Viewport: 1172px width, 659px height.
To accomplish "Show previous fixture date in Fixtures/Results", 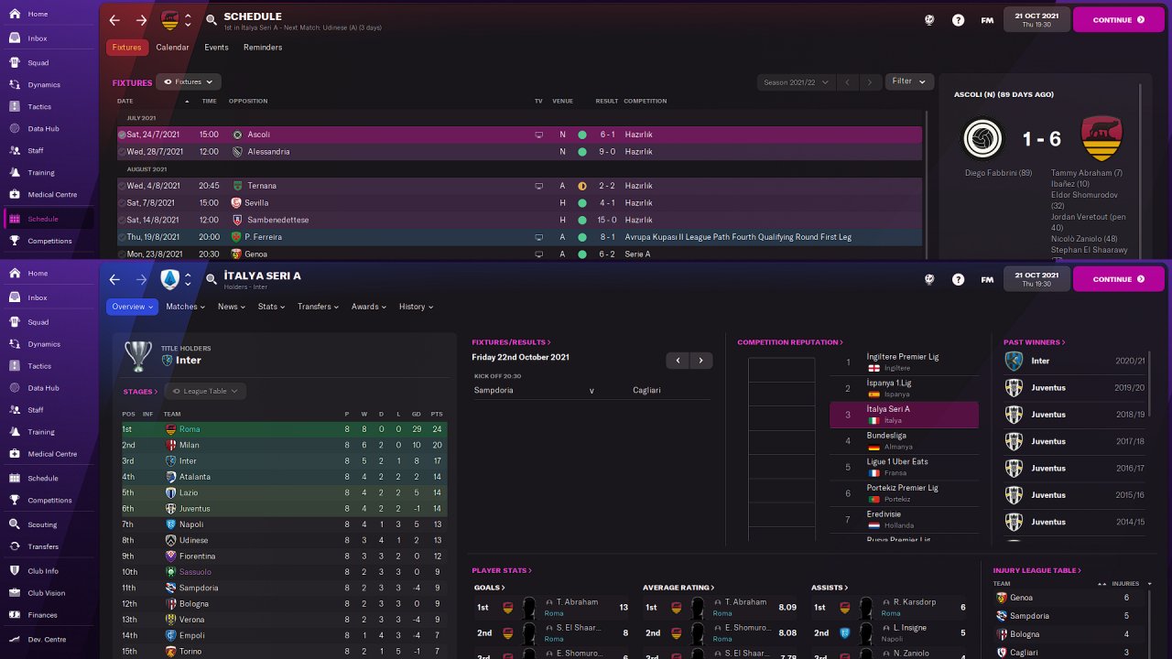I will tap(678, 361).
